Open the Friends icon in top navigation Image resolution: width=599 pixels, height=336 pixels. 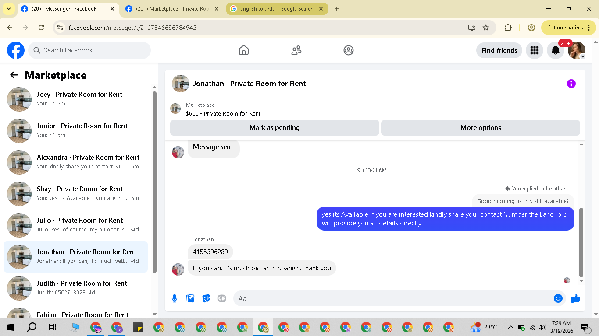pyautogui.click(x=296, y=50)
